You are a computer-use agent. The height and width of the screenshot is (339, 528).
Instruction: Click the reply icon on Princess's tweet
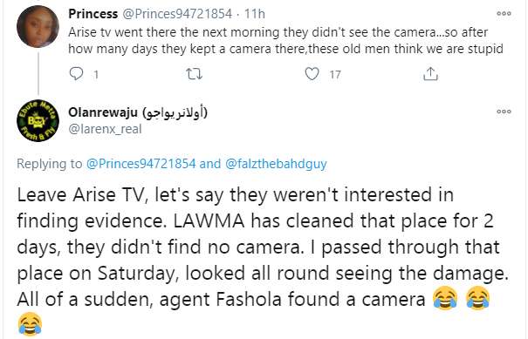(76, 74)
